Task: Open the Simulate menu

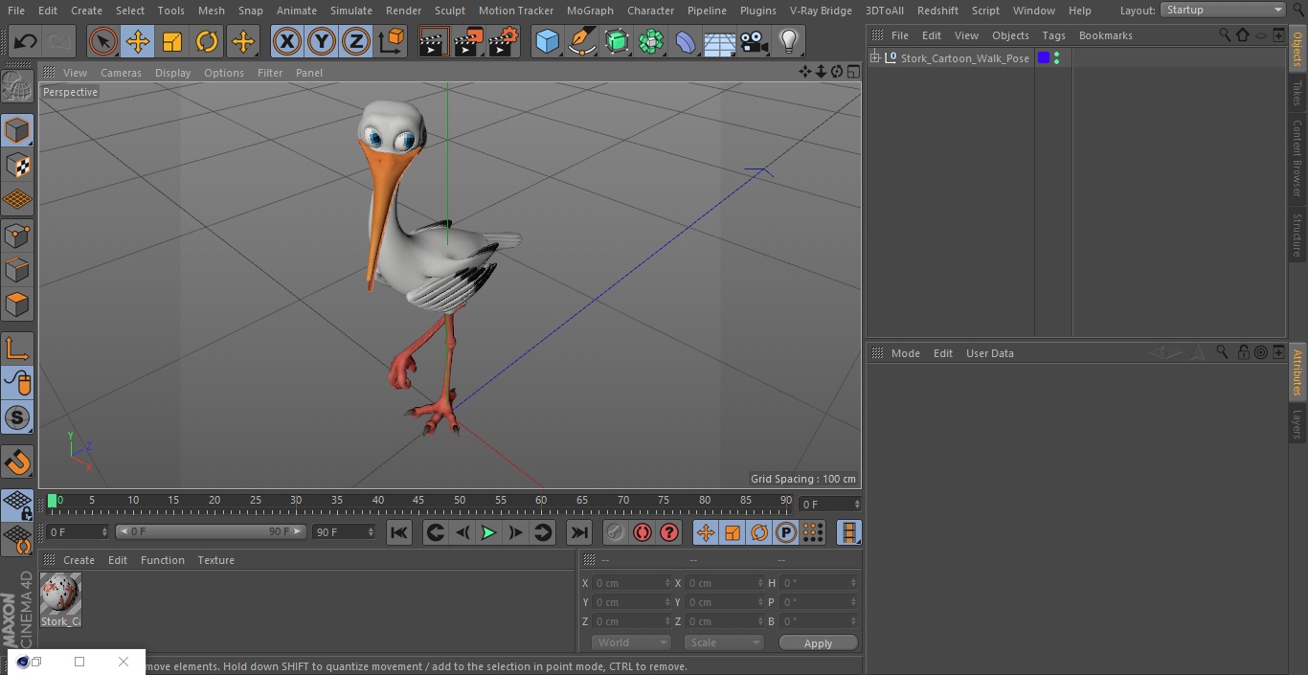Action: (x=351, y=11)
